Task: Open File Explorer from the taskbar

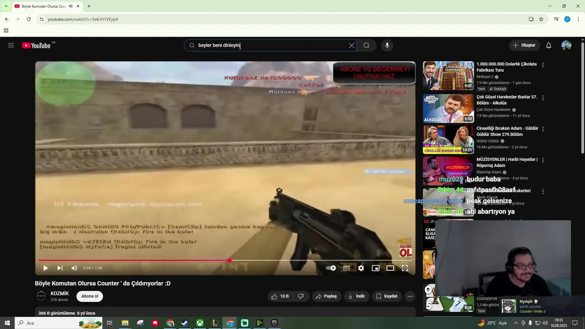Action: pyautogui.click(x=125, y=323)
